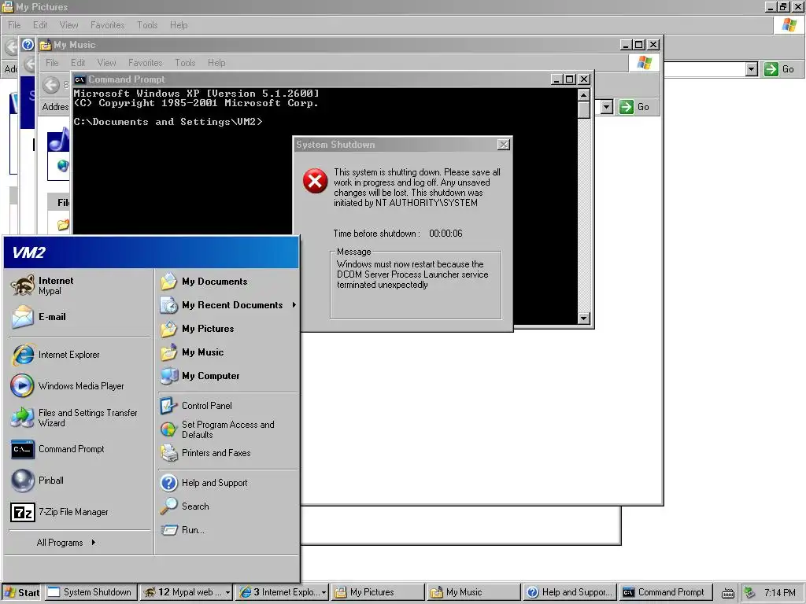Click the My Music folder title icon

46,45
